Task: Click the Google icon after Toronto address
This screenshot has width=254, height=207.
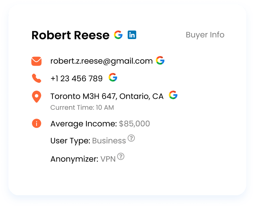Action: pos(173,95)
